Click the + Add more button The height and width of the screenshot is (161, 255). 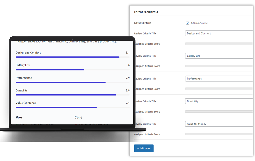click(144, 148)
